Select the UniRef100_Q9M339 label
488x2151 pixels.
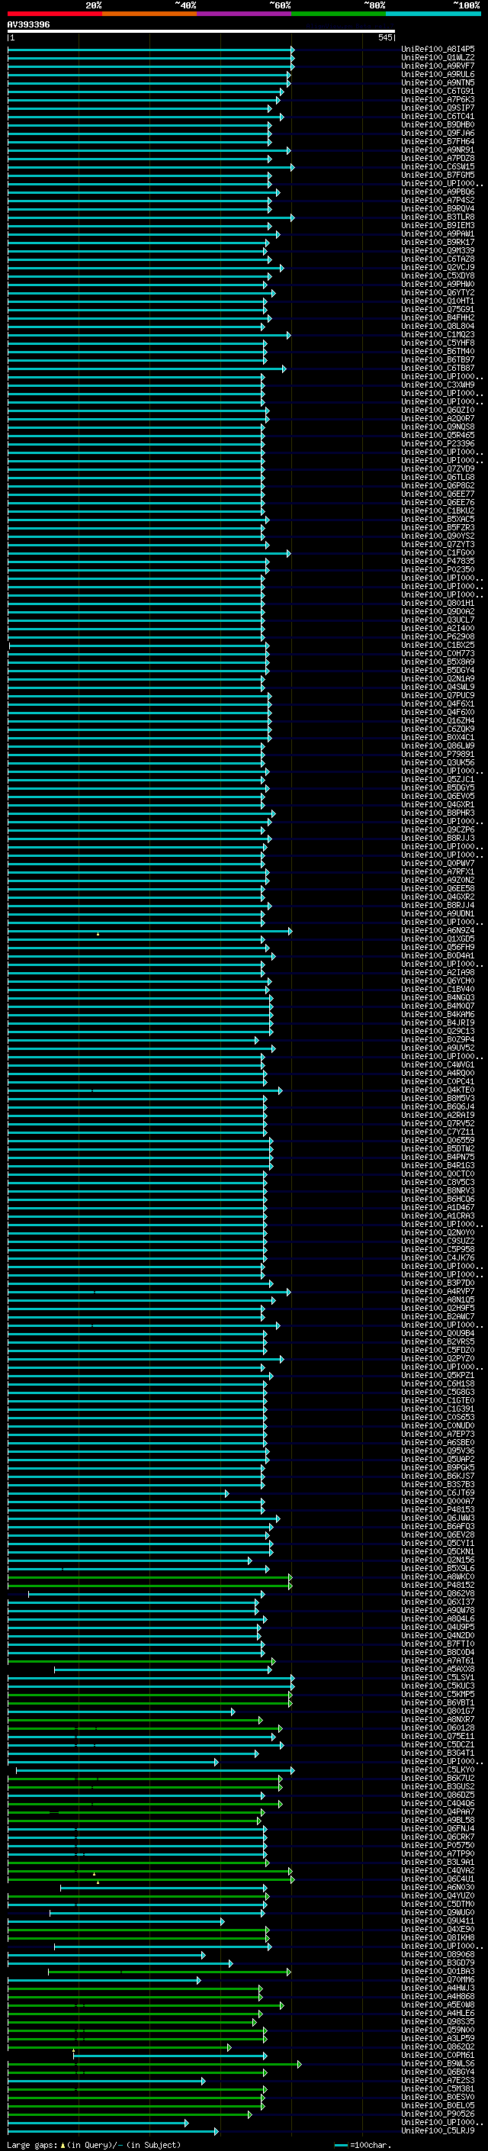(x=438, y=250)
